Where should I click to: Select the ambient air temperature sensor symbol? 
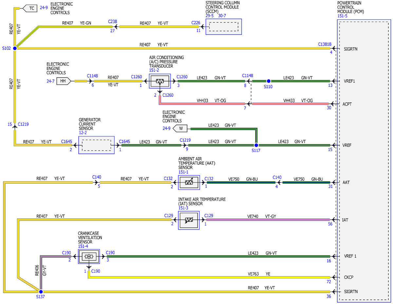[x=189, y=182]
